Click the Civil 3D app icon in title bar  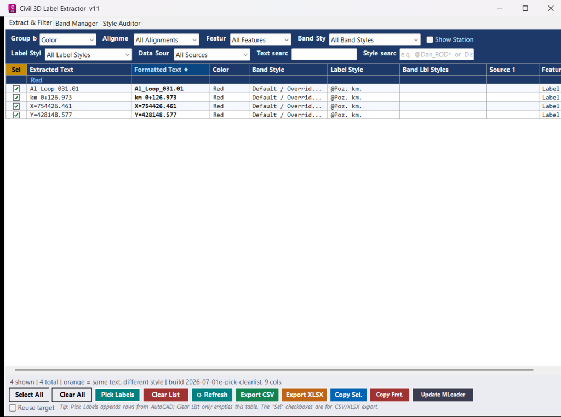(12, 8)
